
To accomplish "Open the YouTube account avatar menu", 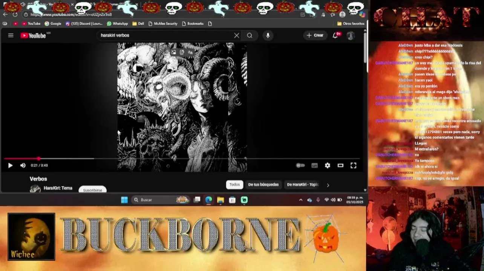I will [351, 35].
